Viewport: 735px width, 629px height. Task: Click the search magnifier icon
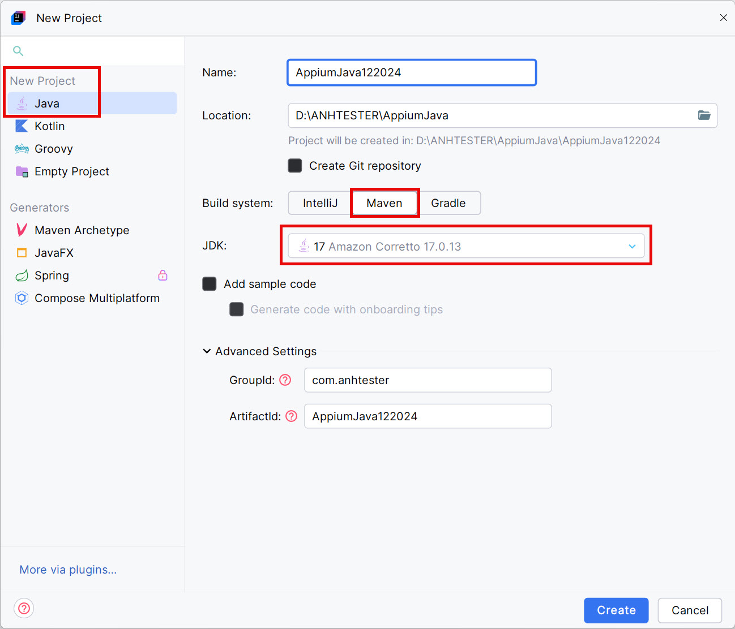pos(18,51)
